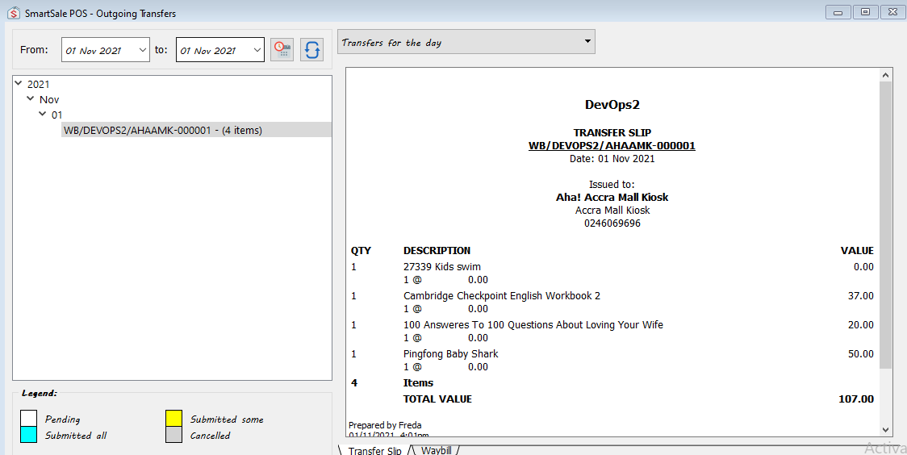Click the SmartSale POS app icon
Image resolution: width=907 pixels, height=455 pixels.
tap(13, 13)
